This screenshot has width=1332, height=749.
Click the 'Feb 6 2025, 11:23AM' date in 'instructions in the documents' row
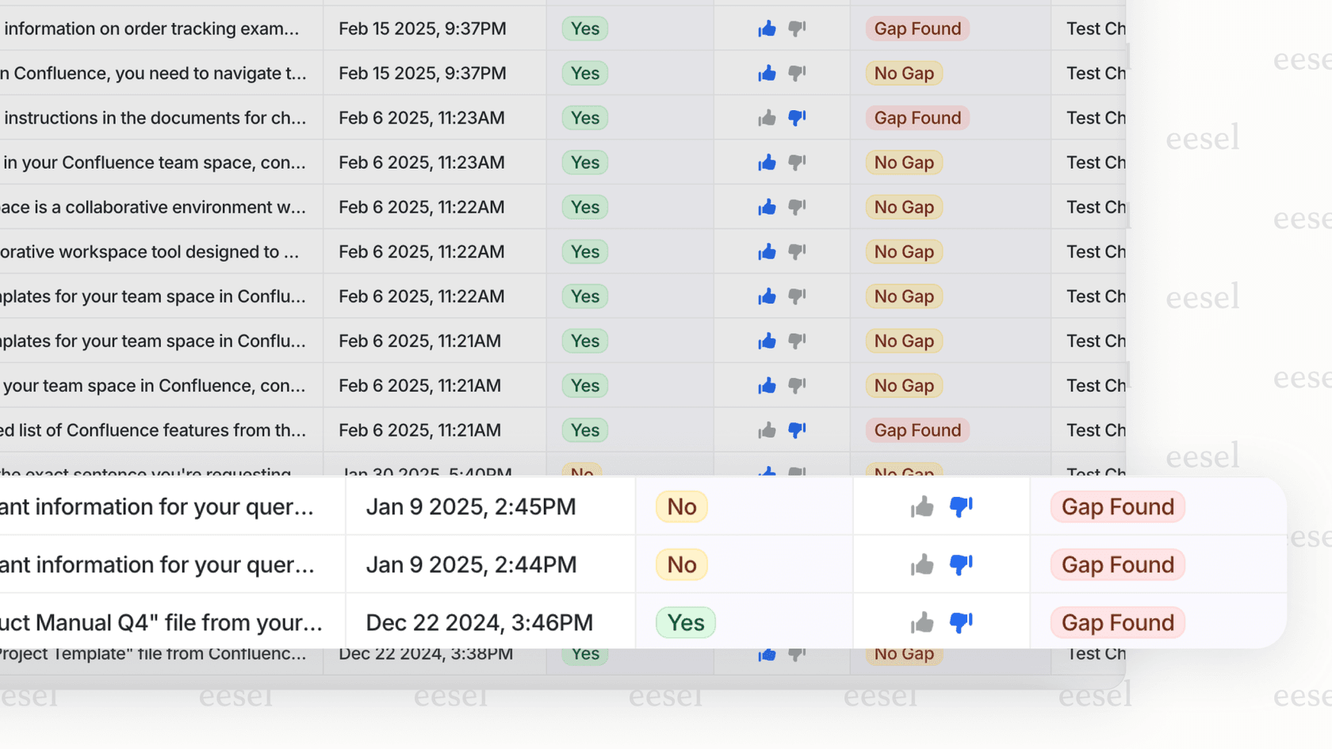(x=422, y=118)
